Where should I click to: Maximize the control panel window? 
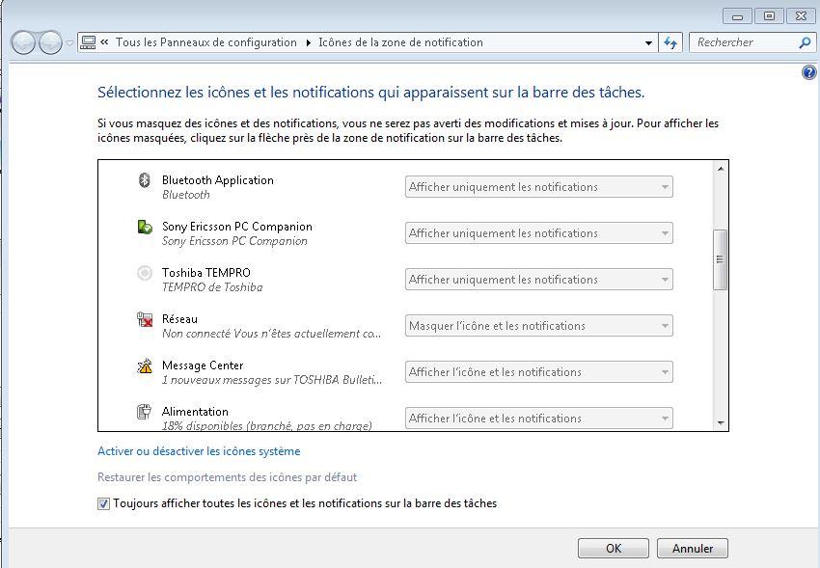coord(769,16)
